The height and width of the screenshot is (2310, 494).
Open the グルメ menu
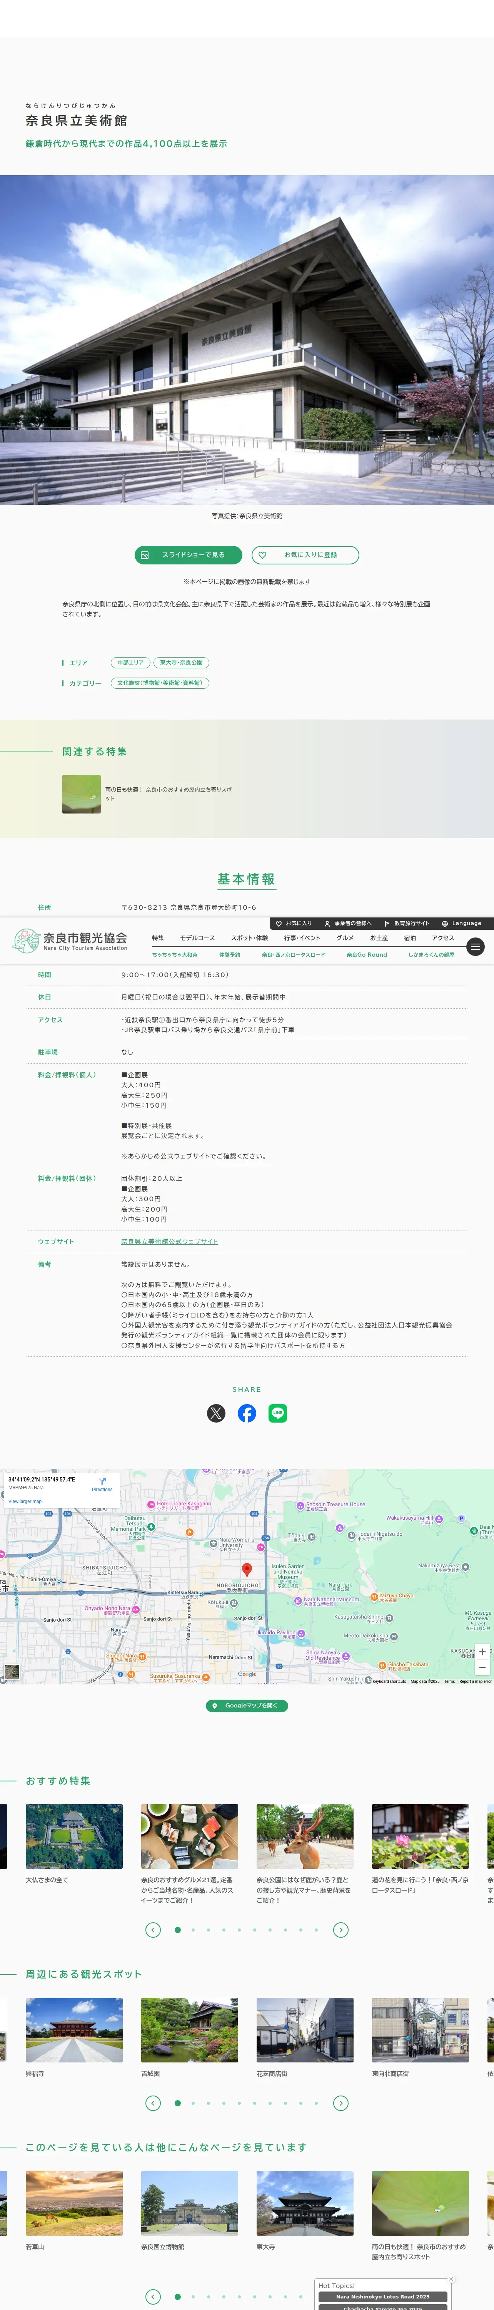[x=345, y=938]
